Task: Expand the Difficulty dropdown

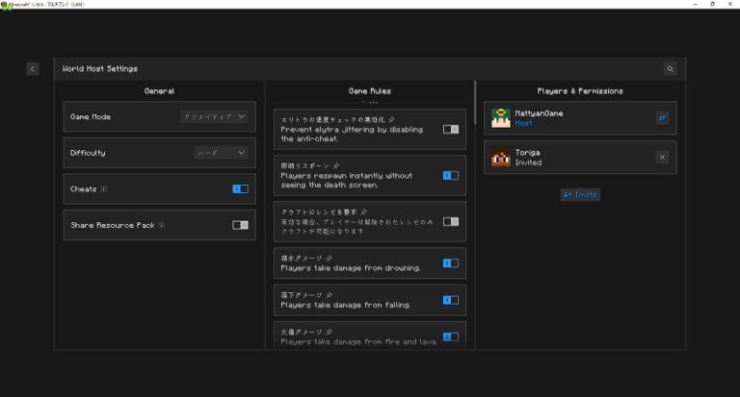Action: pos(221,153)
